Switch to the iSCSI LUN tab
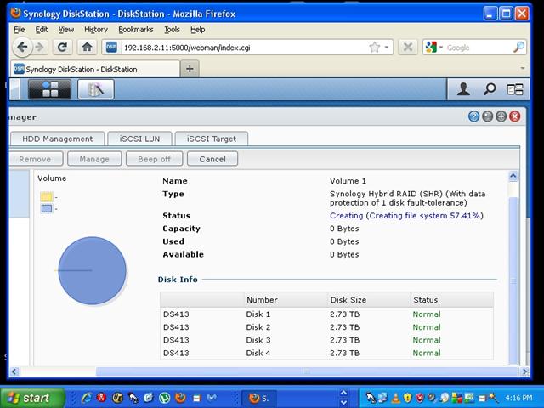The height and width of the screenshot is (408, 544). click(x=139, y=139)
